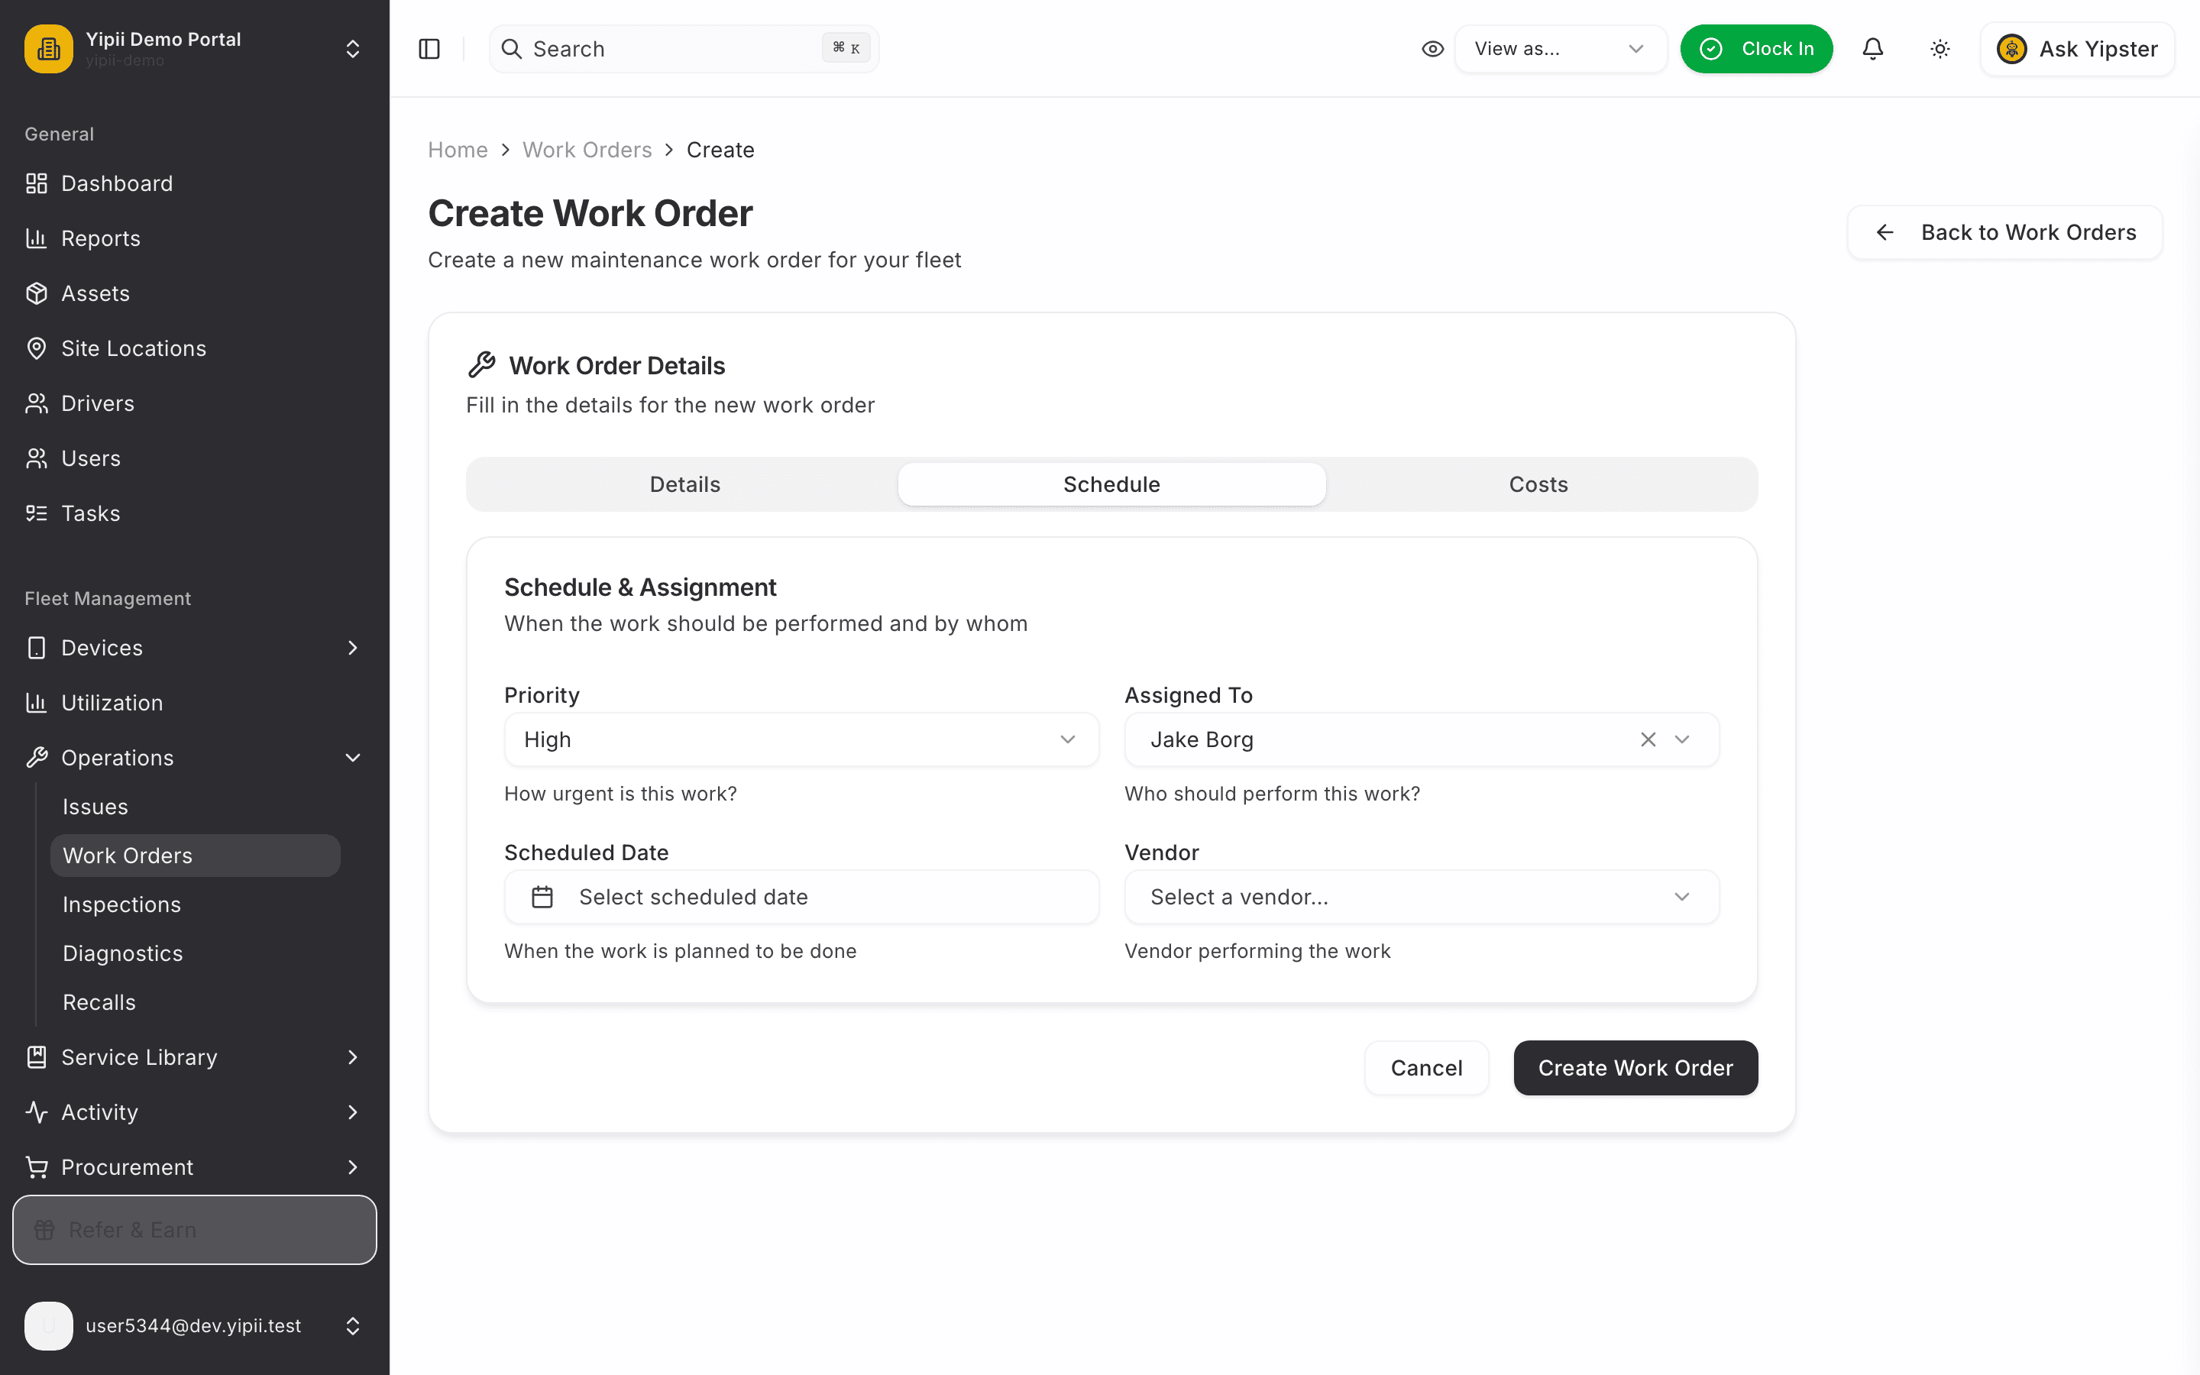Click the Utilization chart icon
2200x1375 pixels.
pos(37,703)
